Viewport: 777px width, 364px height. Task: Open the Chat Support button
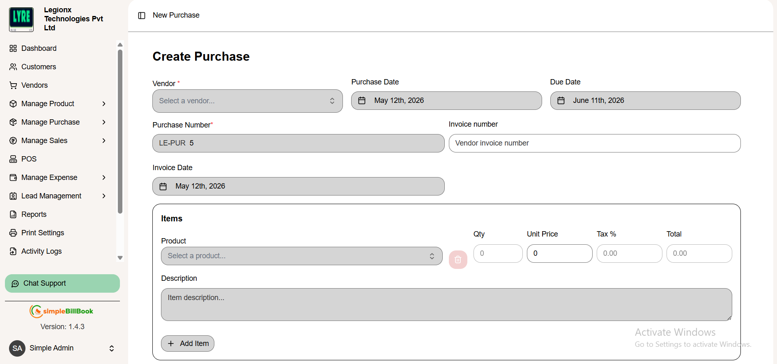(62, 284)
